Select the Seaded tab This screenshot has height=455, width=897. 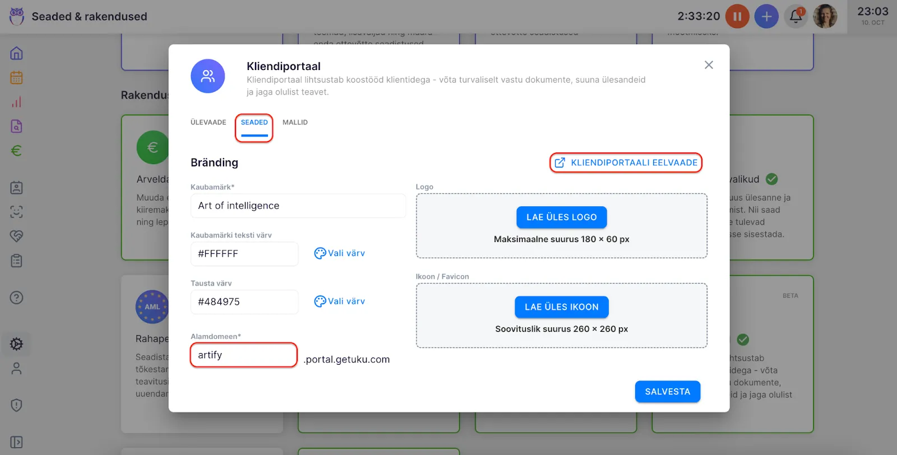pyautogui.click(x=254, y=123)
